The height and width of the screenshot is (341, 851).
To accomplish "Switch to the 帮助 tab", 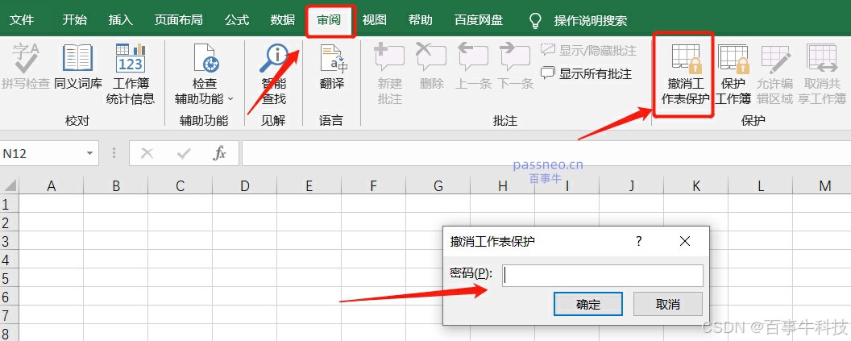I will pyautogui.click(x=421, y=20).
